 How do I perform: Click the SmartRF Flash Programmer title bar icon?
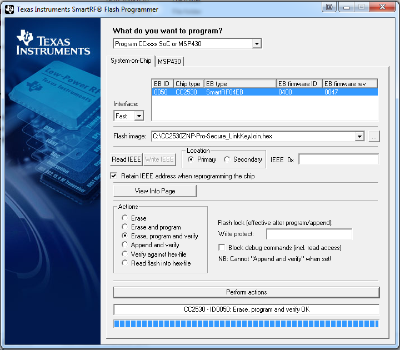9,9
